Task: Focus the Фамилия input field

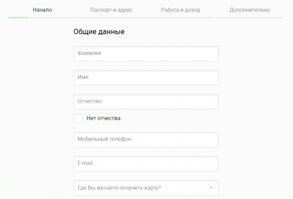Action: 146,54
